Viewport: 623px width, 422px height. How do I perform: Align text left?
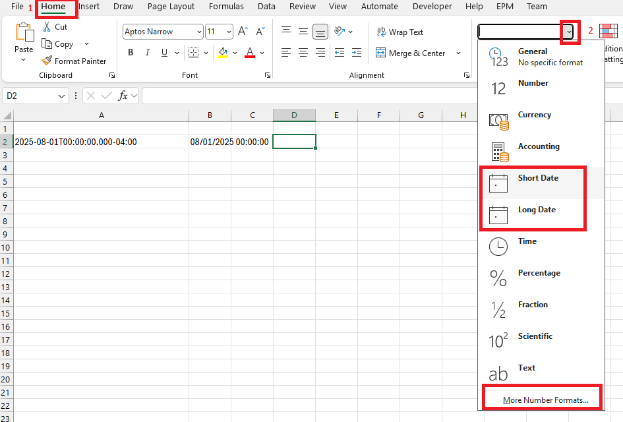pos(285,53)
